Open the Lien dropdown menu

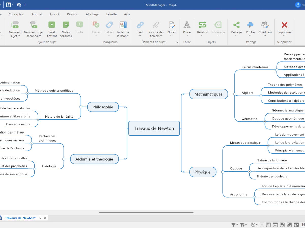[x=140, y=36]
